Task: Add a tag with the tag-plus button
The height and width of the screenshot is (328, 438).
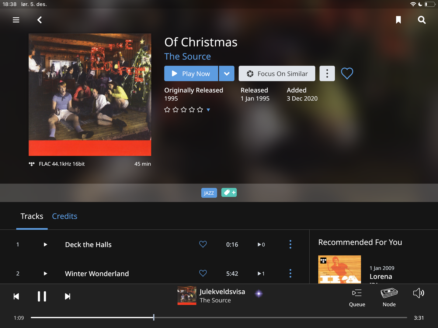Action: 229,193
